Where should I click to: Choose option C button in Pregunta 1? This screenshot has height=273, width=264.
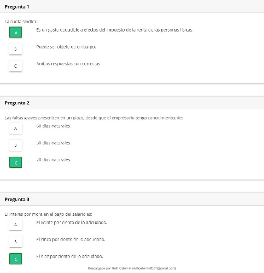pos(15,66)
